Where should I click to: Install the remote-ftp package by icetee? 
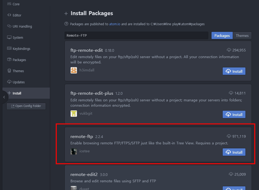[234, 152]
